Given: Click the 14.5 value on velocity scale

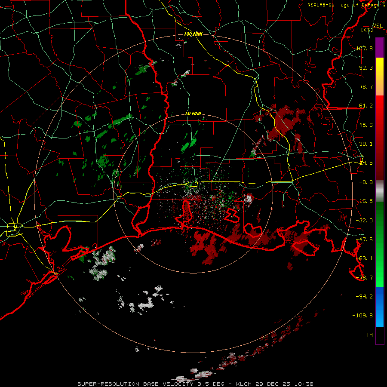Looking at the screenshot, I should pos(366,163).
